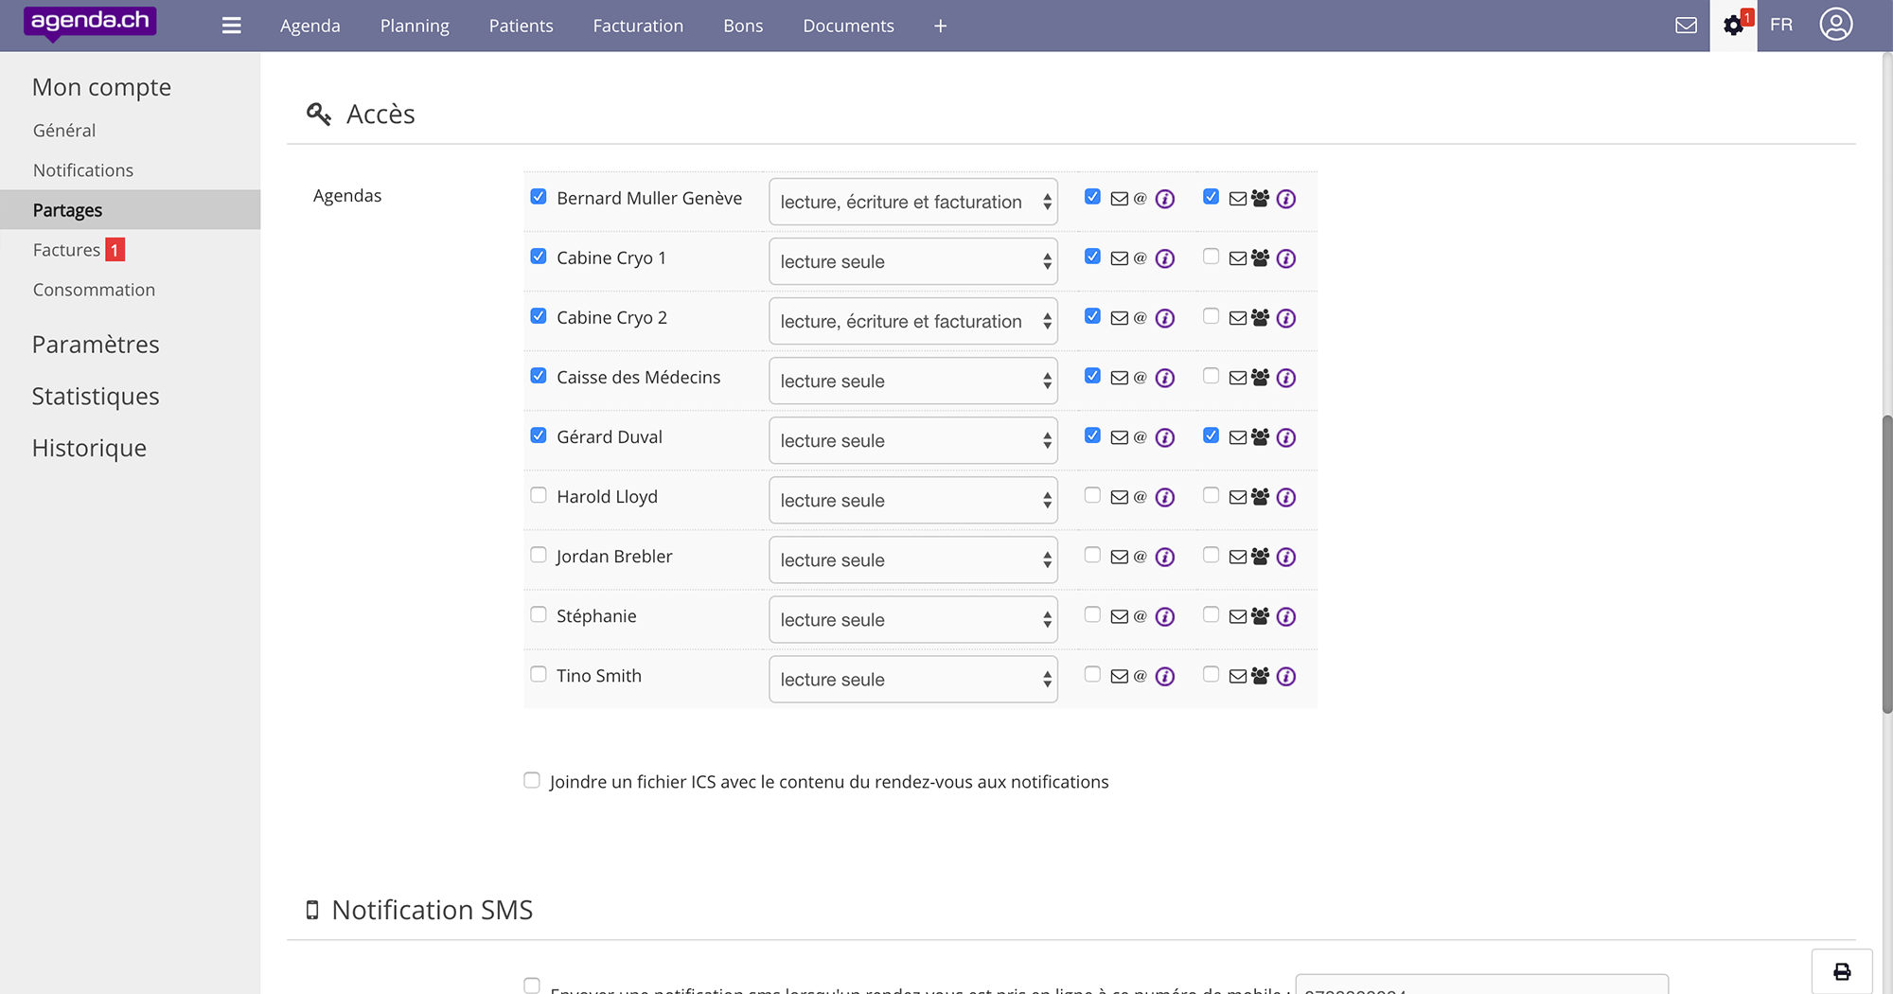This screenshot has height=994, width=1893.
Task: Go to the Patients menu
Action: pos(521,26)
